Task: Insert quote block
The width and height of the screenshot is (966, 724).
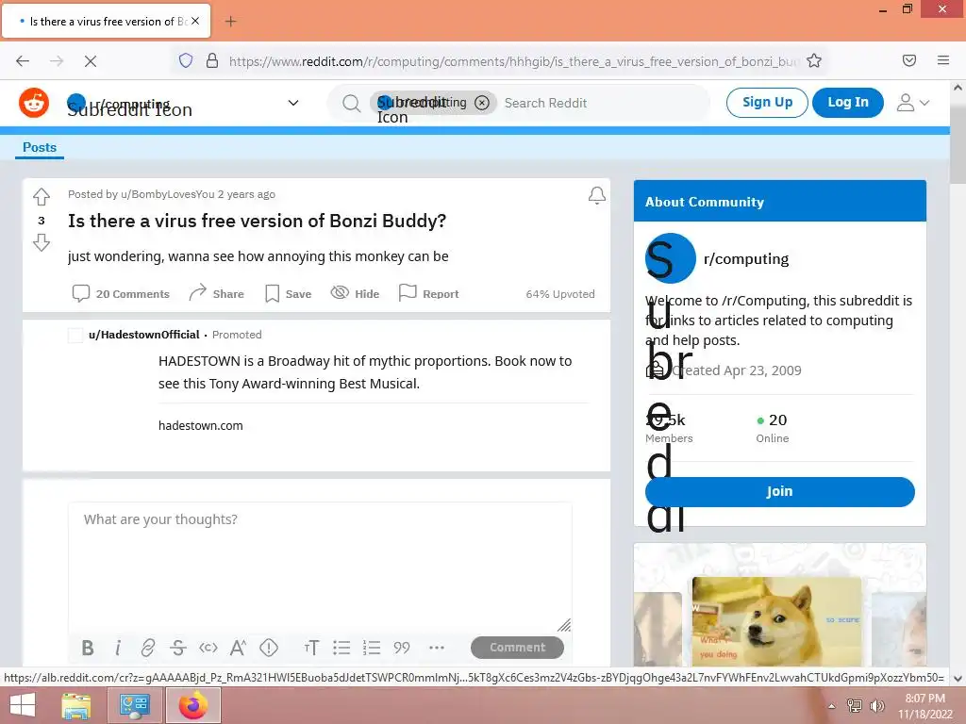Action: [402, 648]
